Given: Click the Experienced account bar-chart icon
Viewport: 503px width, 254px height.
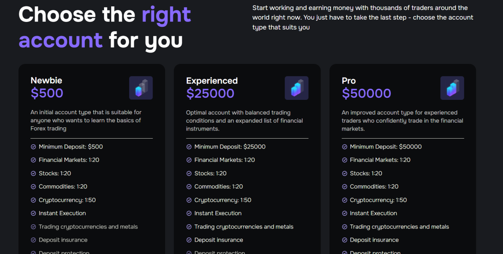Looking at the screenshot, I should (296, 88).
